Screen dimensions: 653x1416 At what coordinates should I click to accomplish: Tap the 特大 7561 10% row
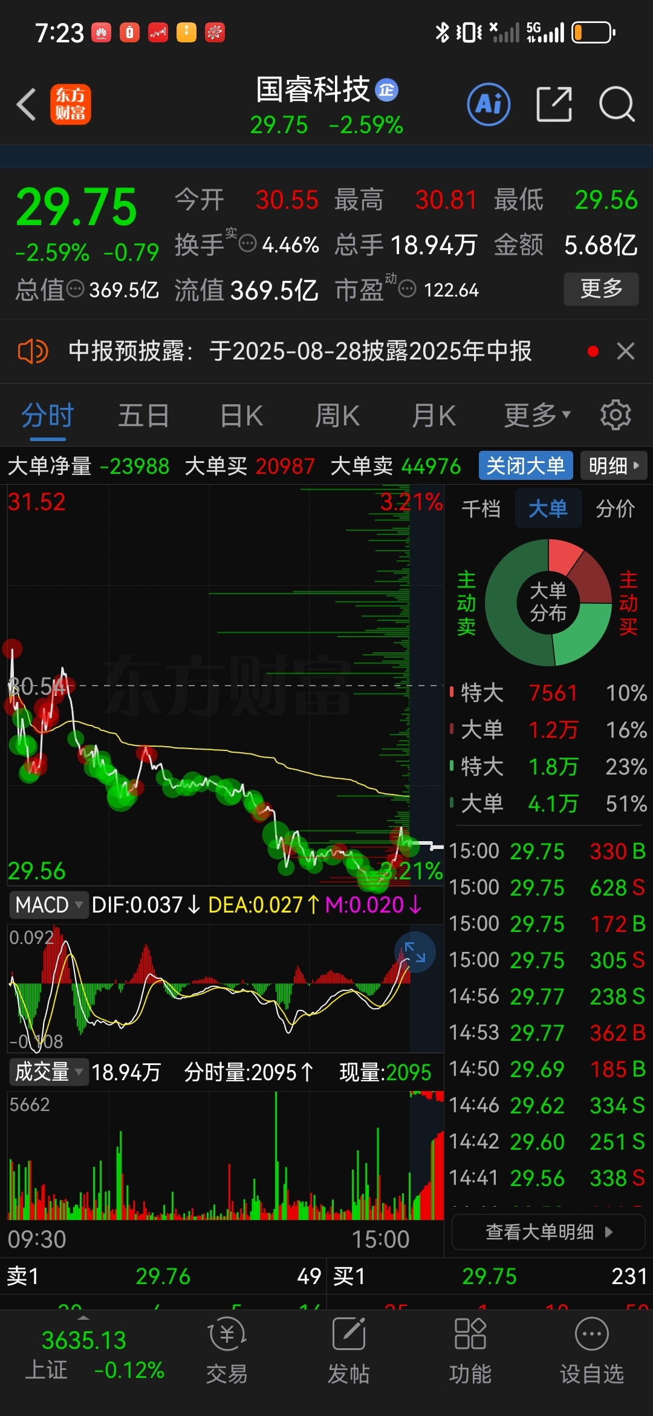point(548,693)
